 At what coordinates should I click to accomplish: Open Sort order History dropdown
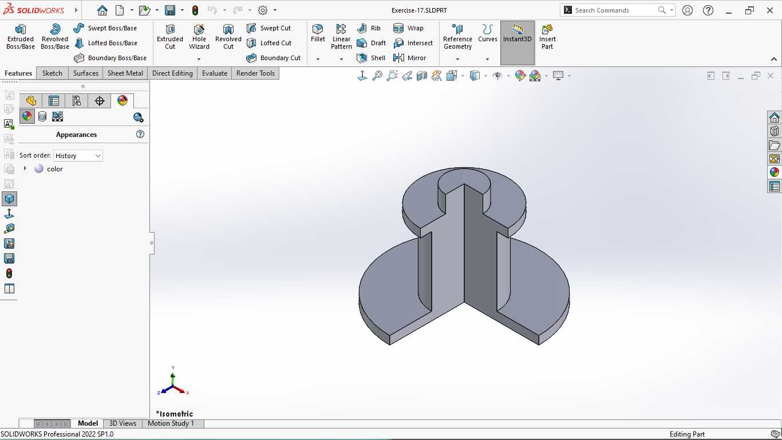78,156
